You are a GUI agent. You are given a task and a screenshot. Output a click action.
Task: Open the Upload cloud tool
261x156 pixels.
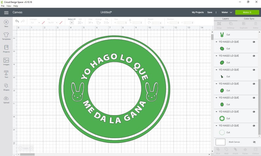click(x=6, y=100)
